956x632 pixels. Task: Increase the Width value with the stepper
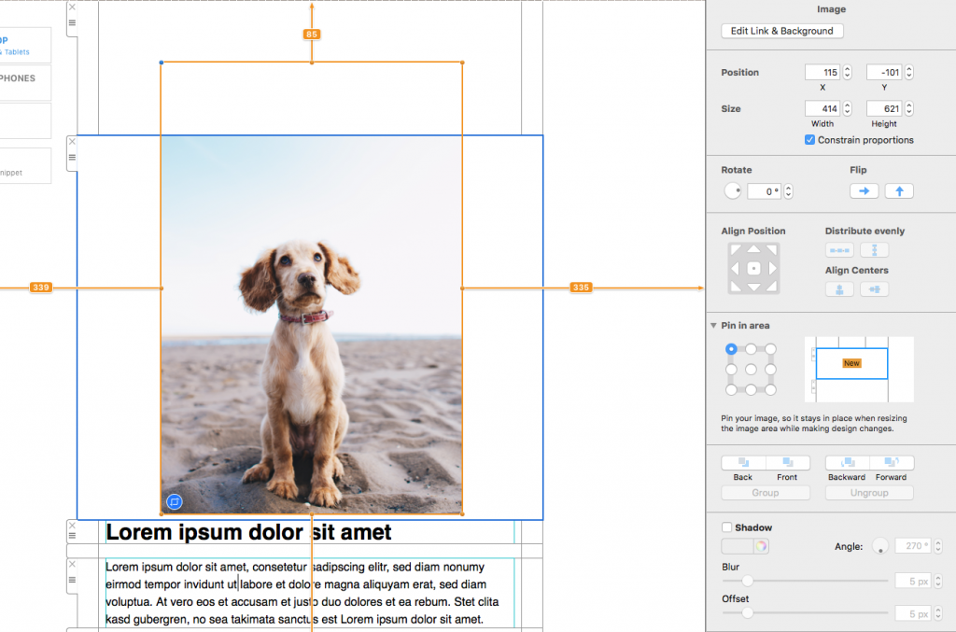(846, 105)
